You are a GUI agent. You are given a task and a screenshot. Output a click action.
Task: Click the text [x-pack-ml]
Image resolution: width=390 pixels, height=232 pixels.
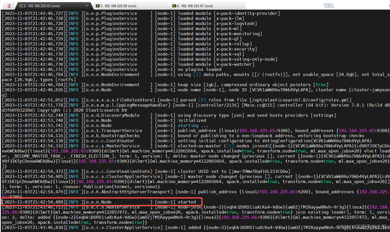228,29
